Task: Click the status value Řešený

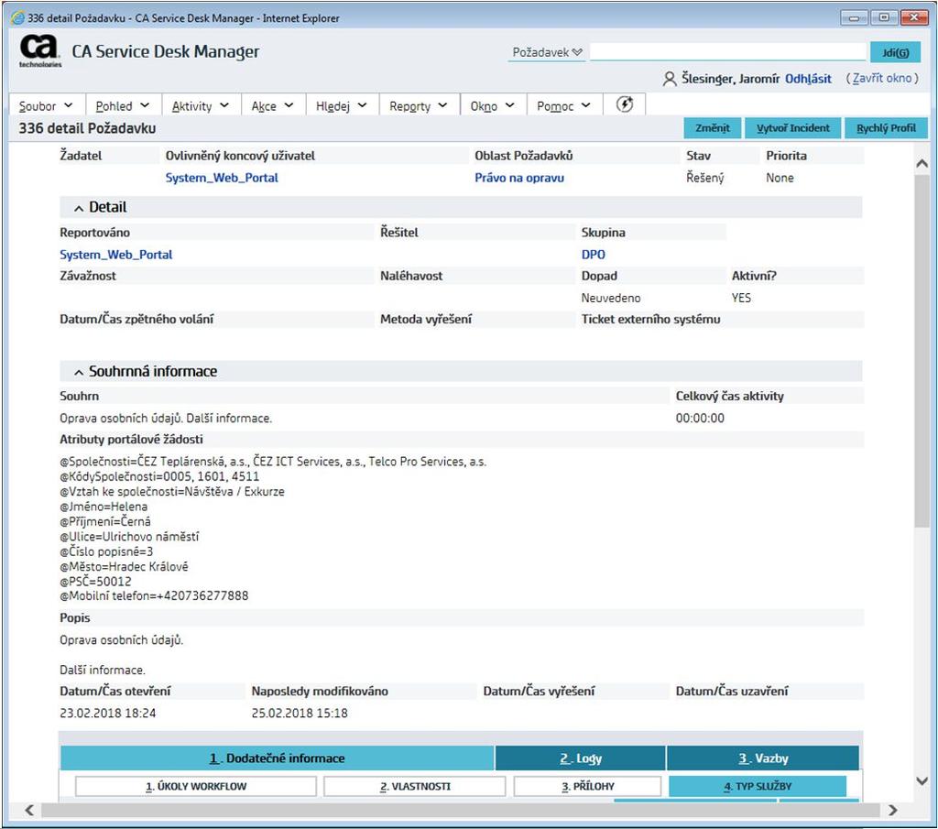Action: pos(704,178)
